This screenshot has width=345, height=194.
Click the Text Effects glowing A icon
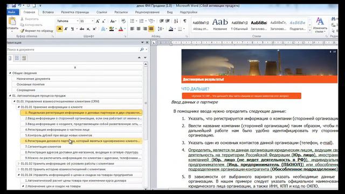coord(103,29)
